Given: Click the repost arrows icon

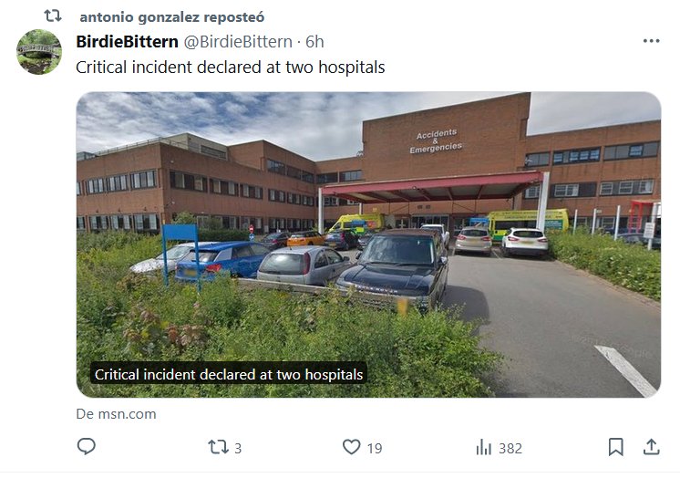Looking at the screenshot, I should 218,447.
